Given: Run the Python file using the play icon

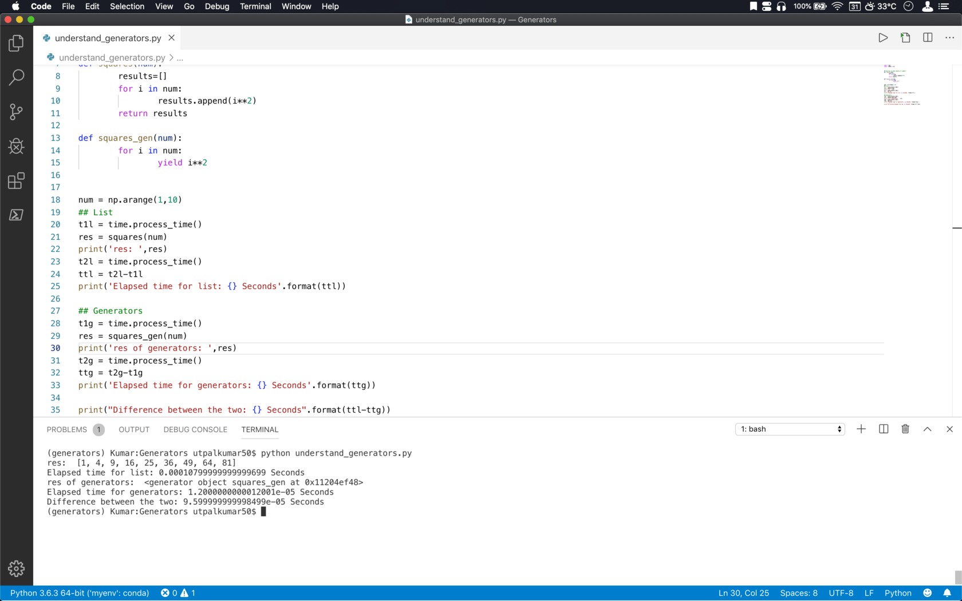Looking at the screenshot, I should coord(883,38).
